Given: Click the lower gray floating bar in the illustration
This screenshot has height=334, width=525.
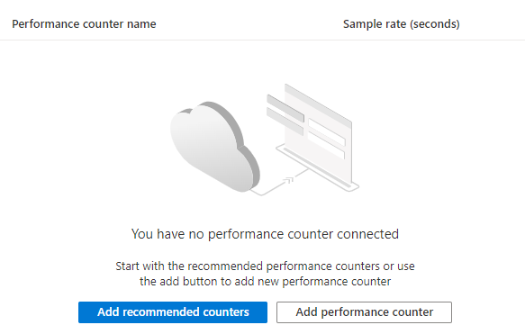Looking at the screenshot, I should [x=285, y=122].
